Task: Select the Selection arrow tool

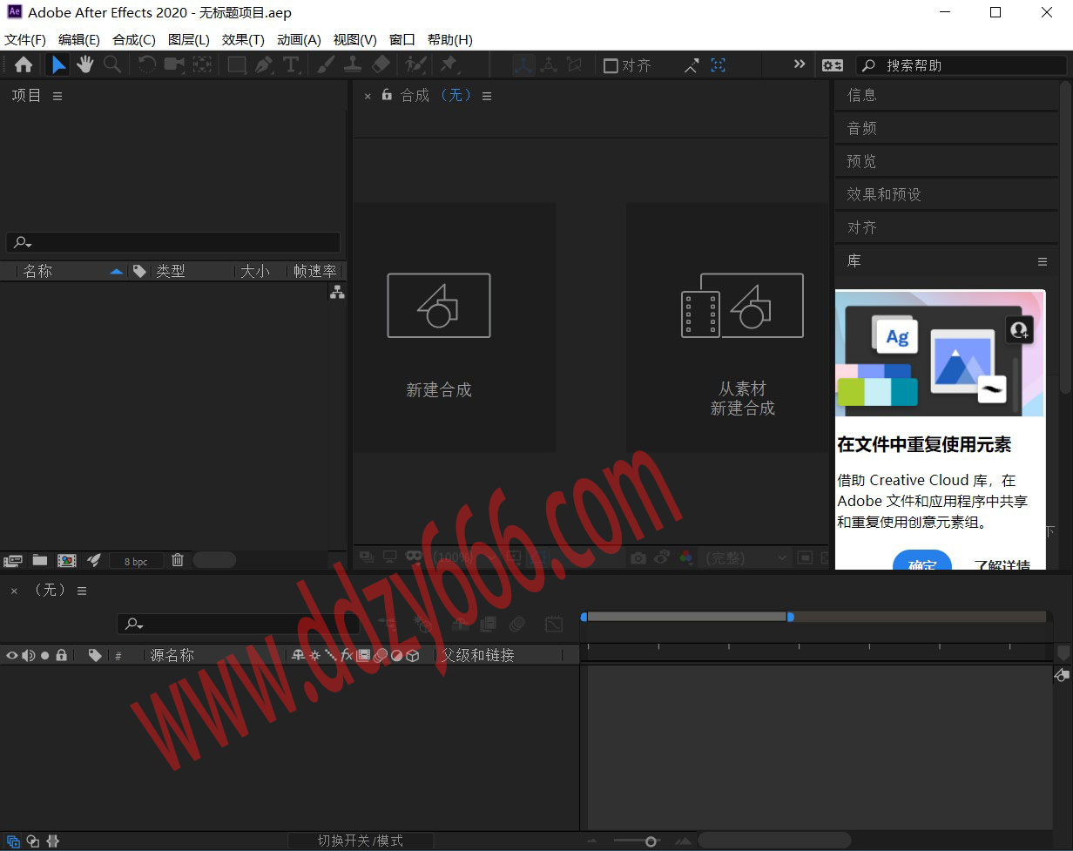Action: pos(57,64)
